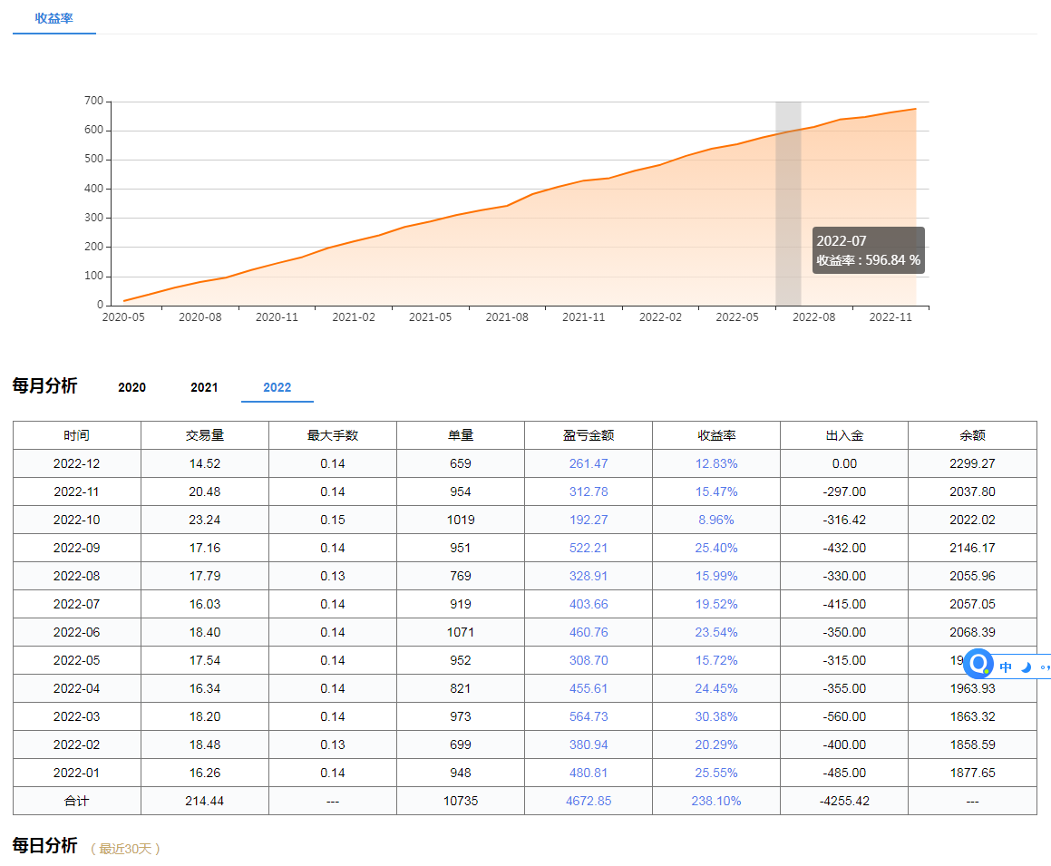Screen dimensions: 1051x866
Task: Click total order count 10735
Action: pos(461,802)
